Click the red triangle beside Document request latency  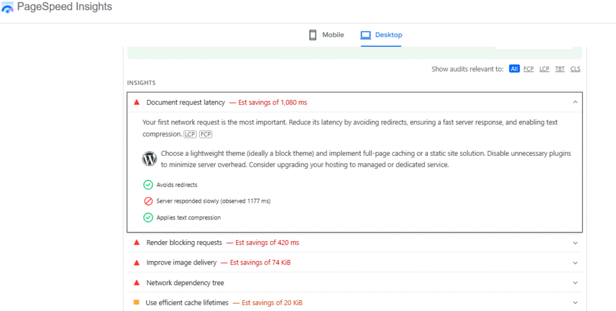click(137, 103)
